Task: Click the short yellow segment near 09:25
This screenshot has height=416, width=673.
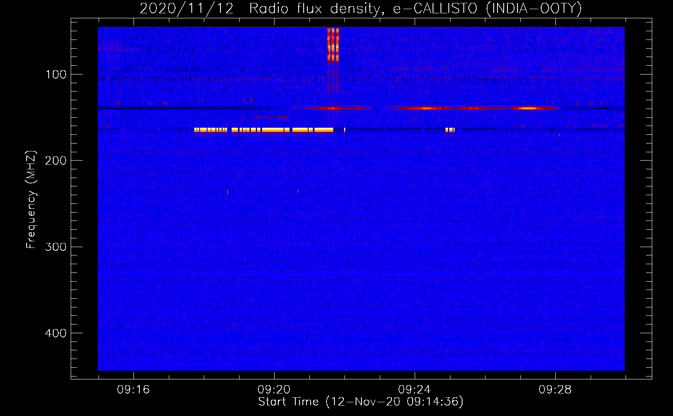Action: tap(450, 130)
